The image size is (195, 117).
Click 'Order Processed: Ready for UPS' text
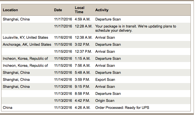[x=122, y=107]
